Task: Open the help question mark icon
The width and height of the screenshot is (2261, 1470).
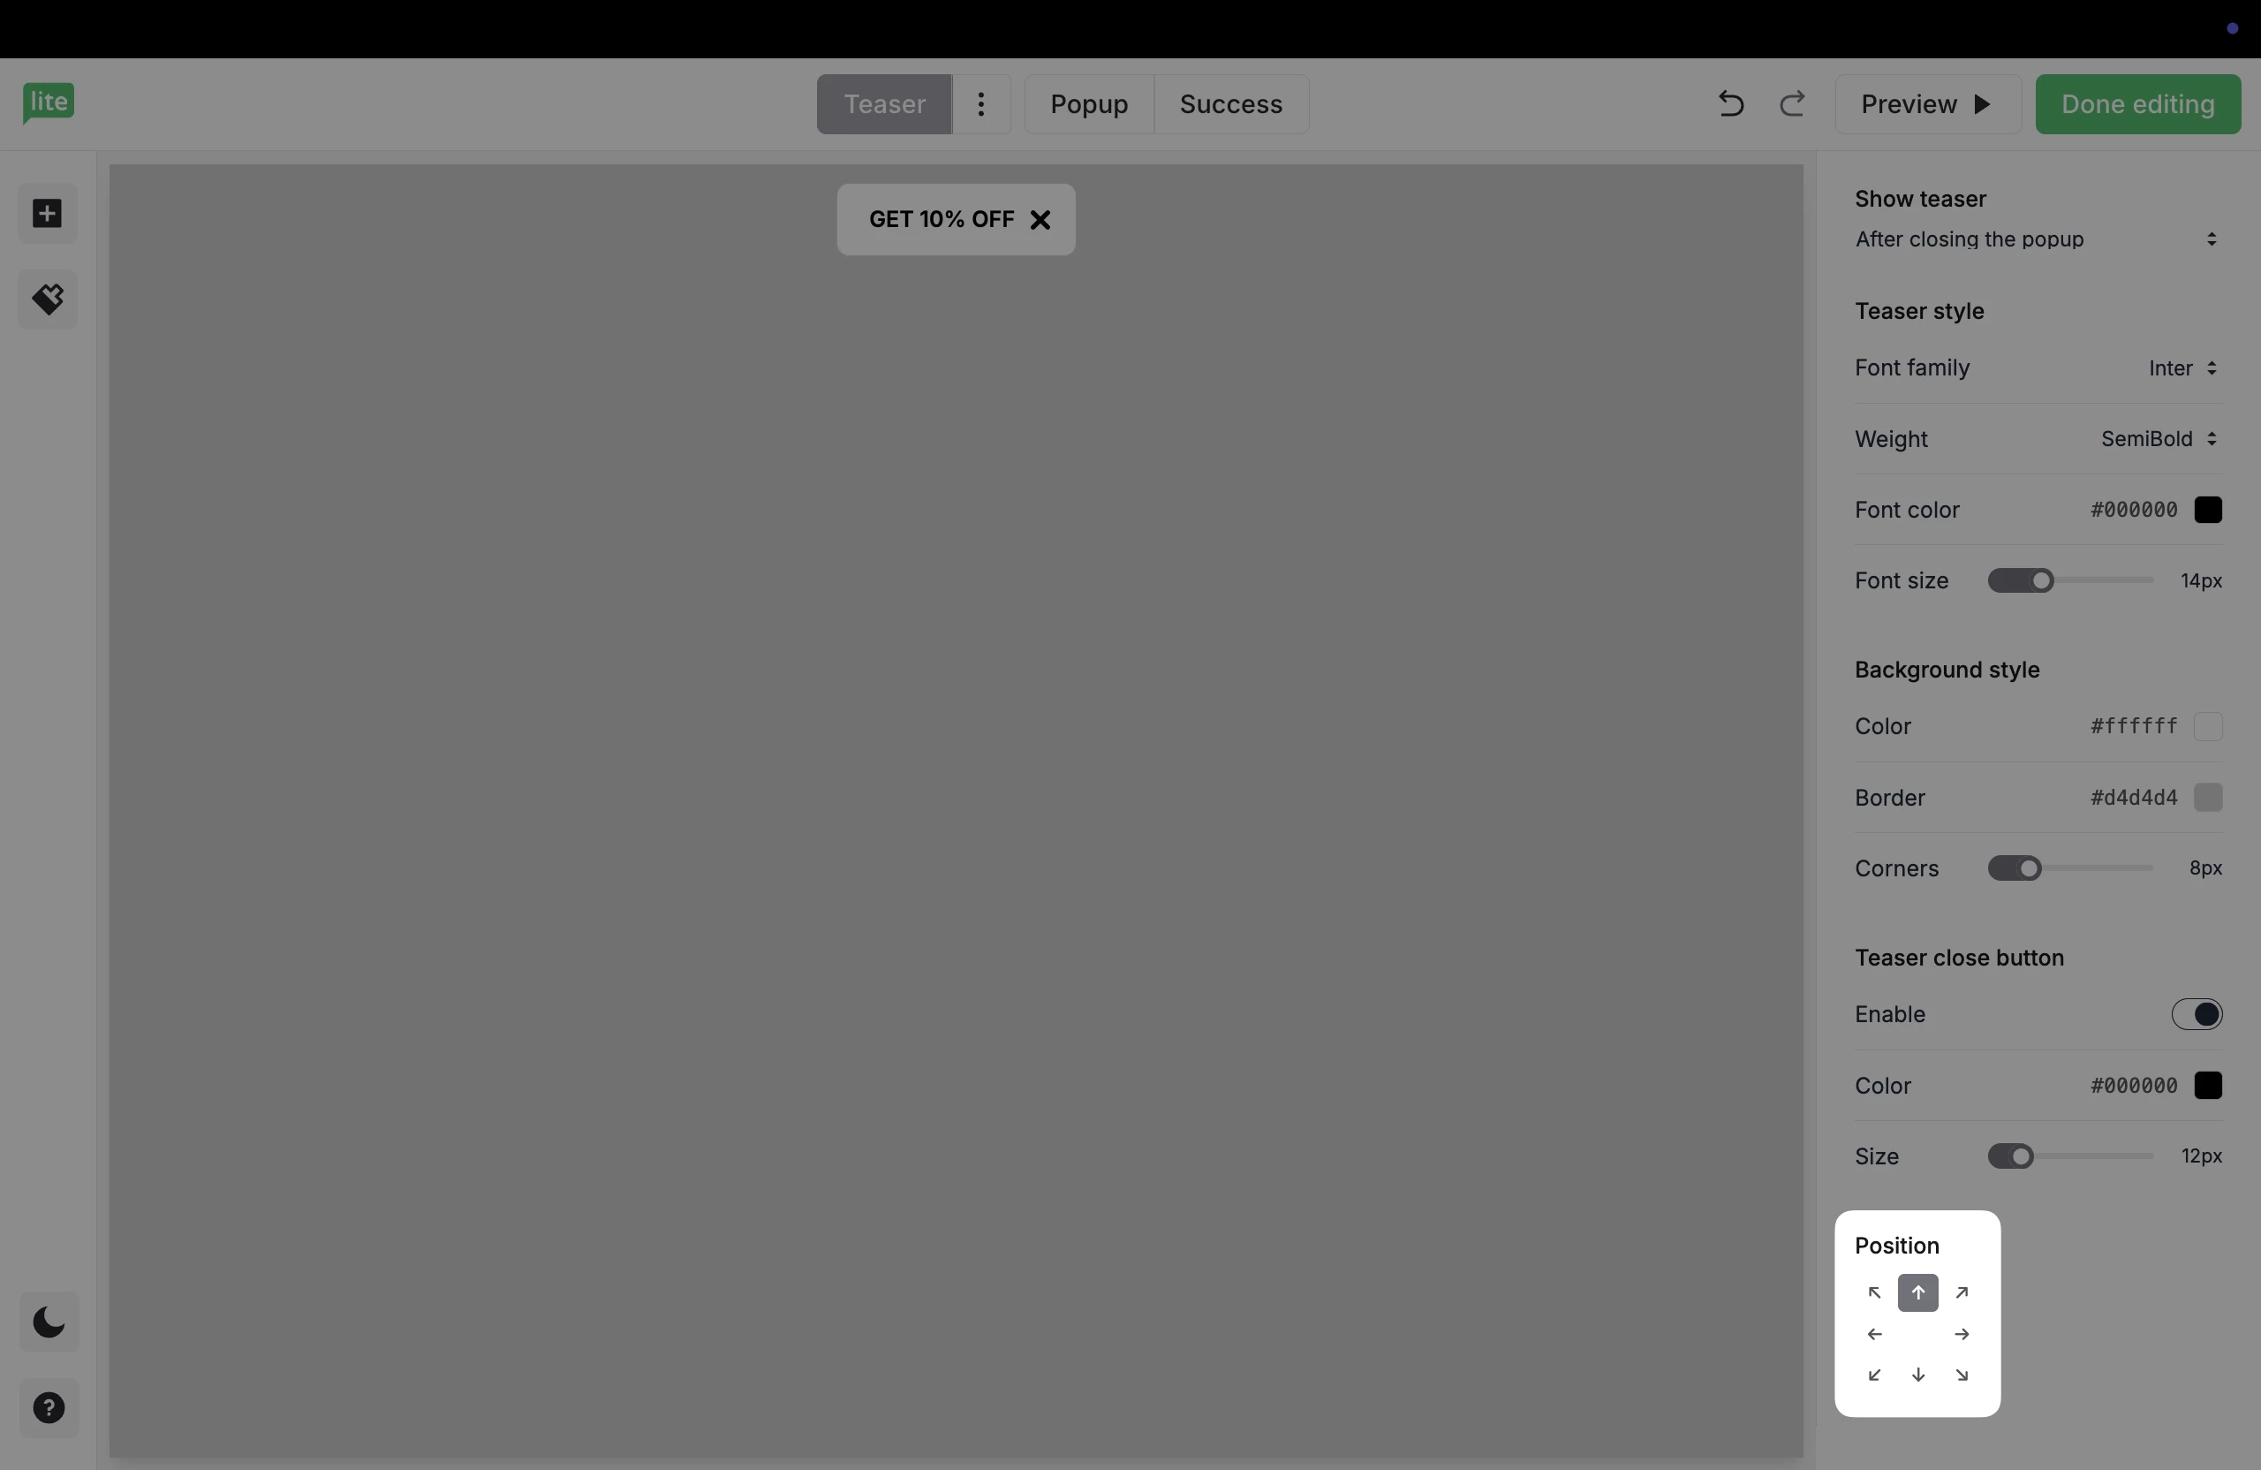Action: click(x=49, y=1407)
